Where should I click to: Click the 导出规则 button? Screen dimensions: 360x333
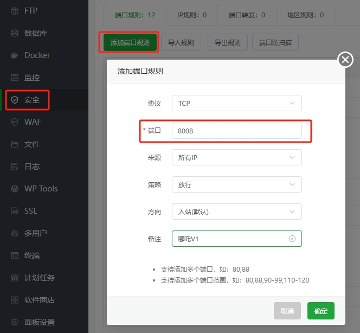pos(228,42)
